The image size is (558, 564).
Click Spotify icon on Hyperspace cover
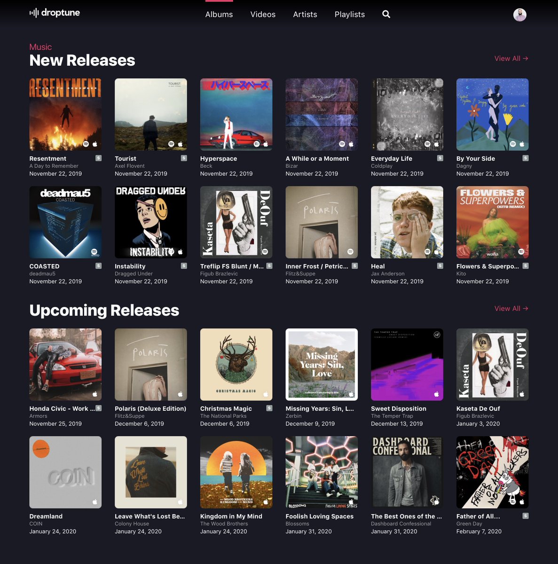(x=257, y=144)
